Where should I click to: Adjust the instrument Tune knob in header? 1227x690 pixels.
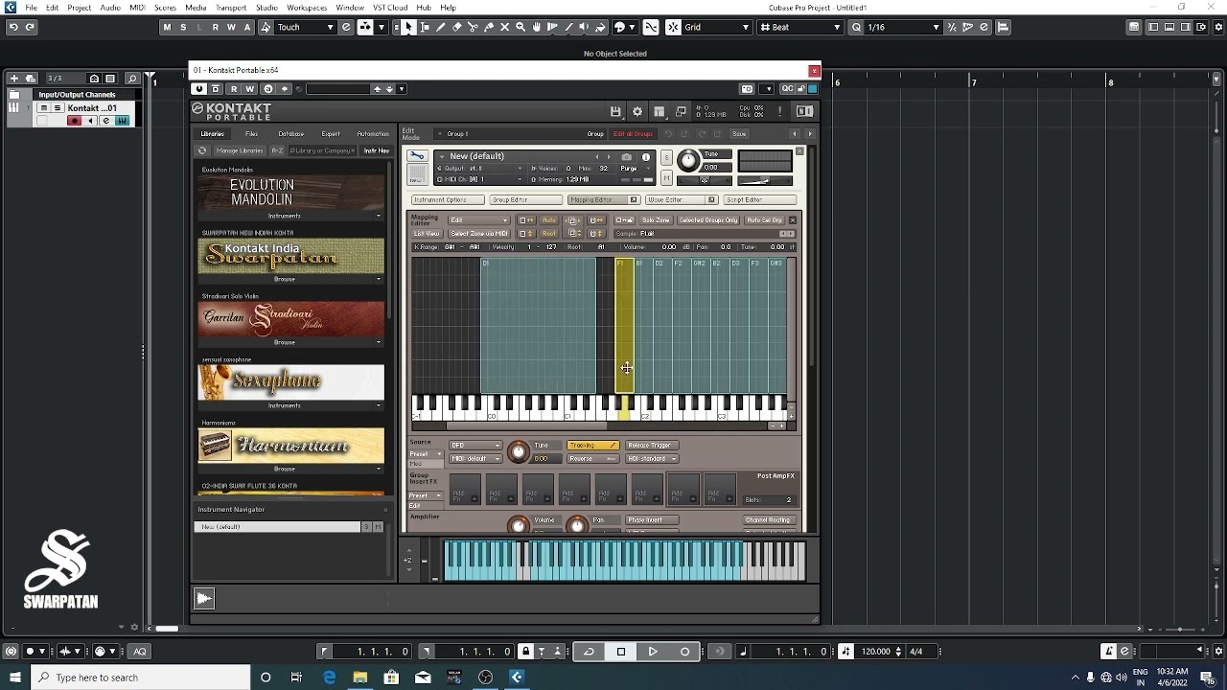point(688,161)
